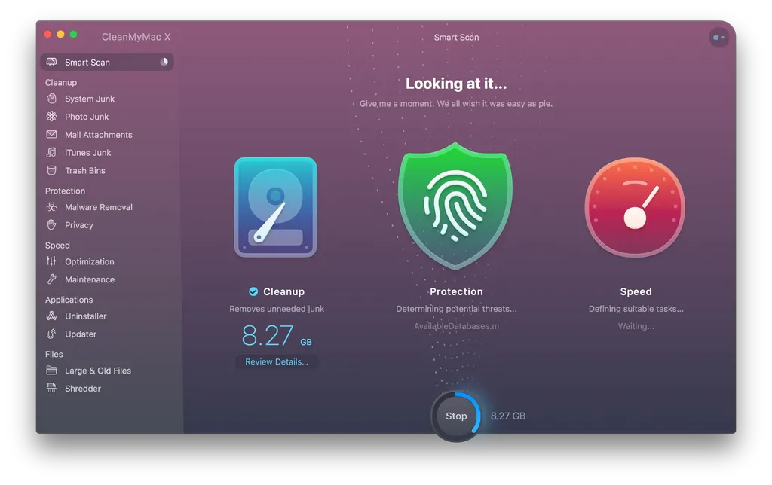Select Optimization under Speed
The width and height of the screenshot is (772, 485).
coord(90,261)
